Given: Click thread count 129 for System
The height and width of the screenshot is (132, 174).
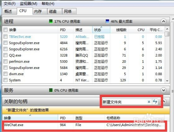Looking at the screenshot, I should 123,80.
